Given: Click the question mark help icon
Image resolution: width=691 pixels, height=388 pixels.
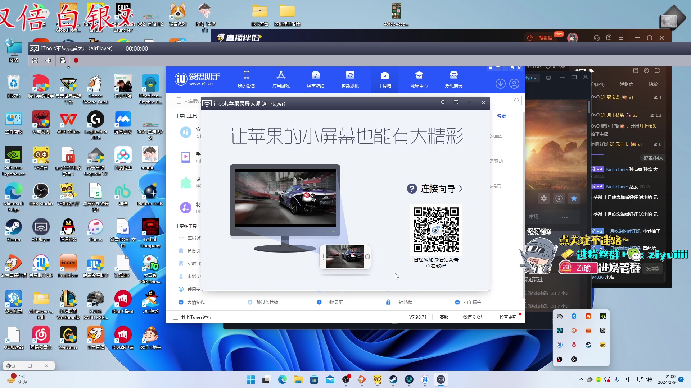Looking at the screenshot, I should [412, 189].
